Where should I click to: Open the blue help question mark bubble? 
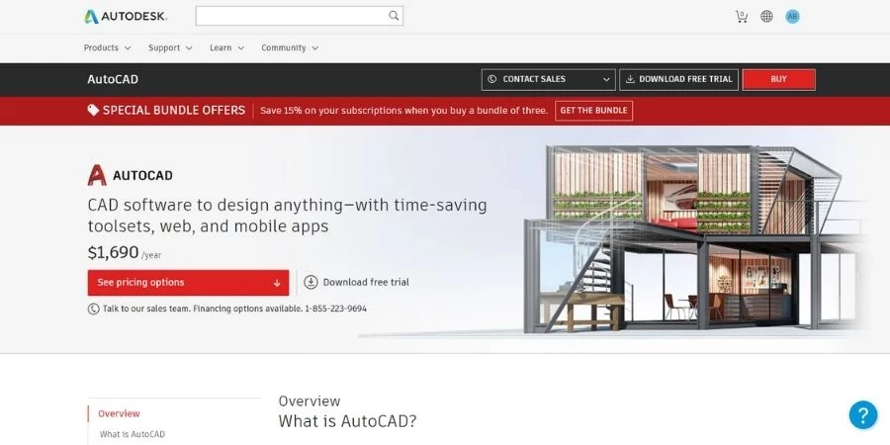tap(862, 414)
